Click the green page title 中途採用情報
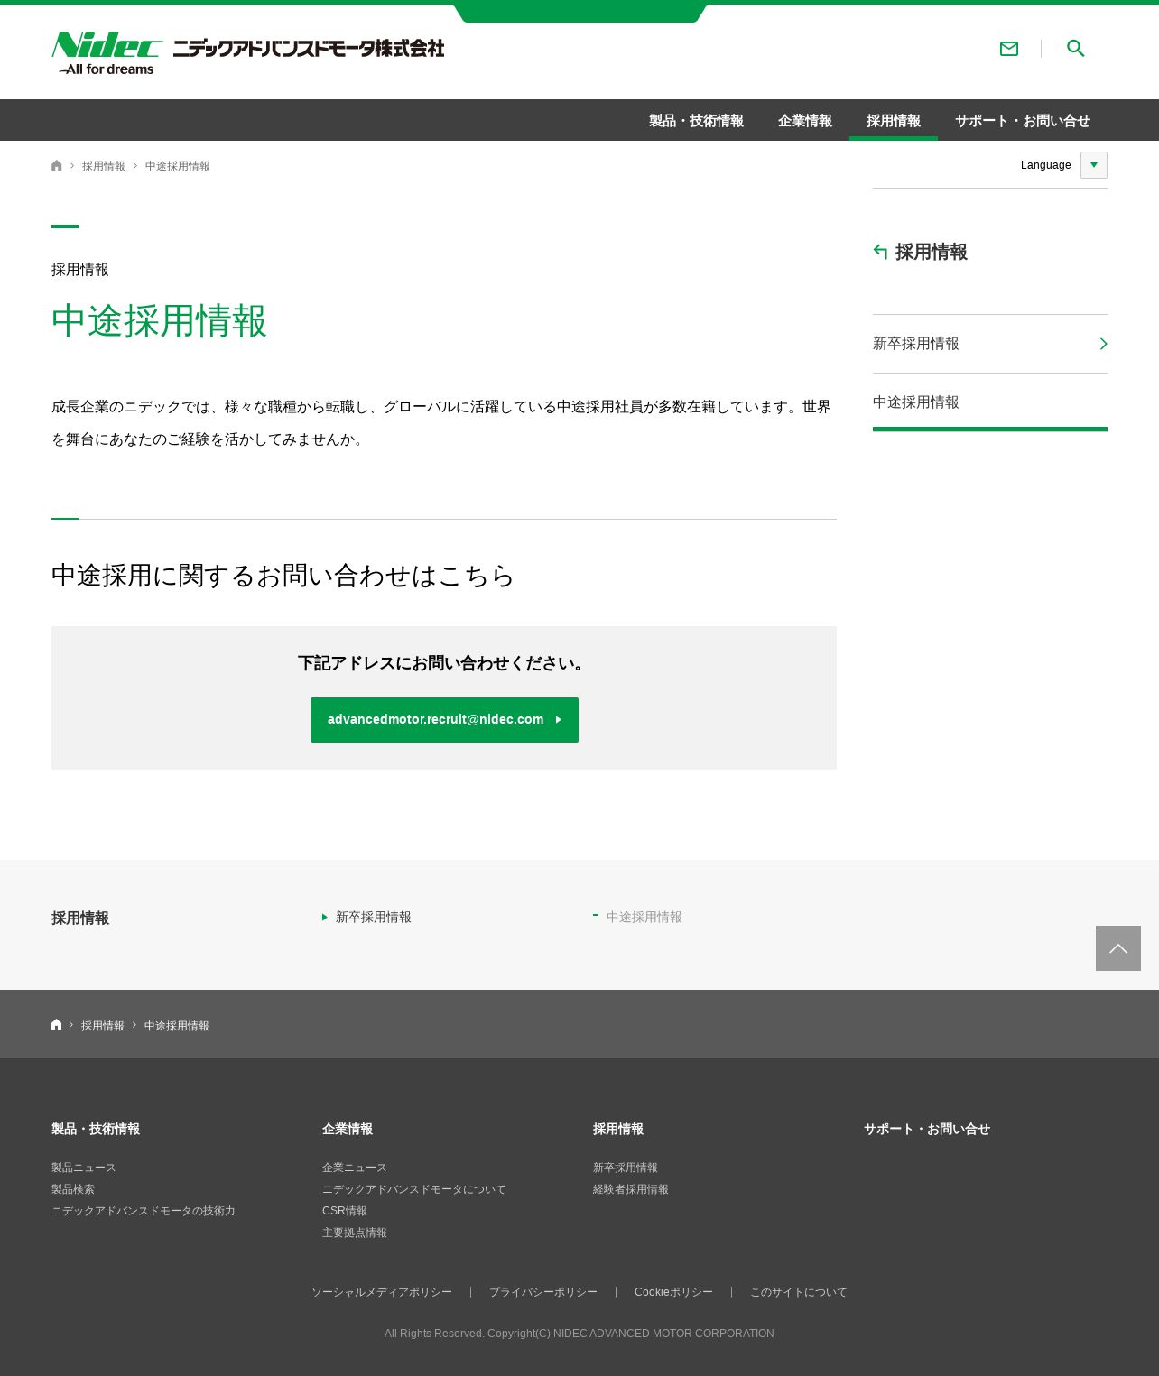The image size is (1159, 1376). (160, 321)
